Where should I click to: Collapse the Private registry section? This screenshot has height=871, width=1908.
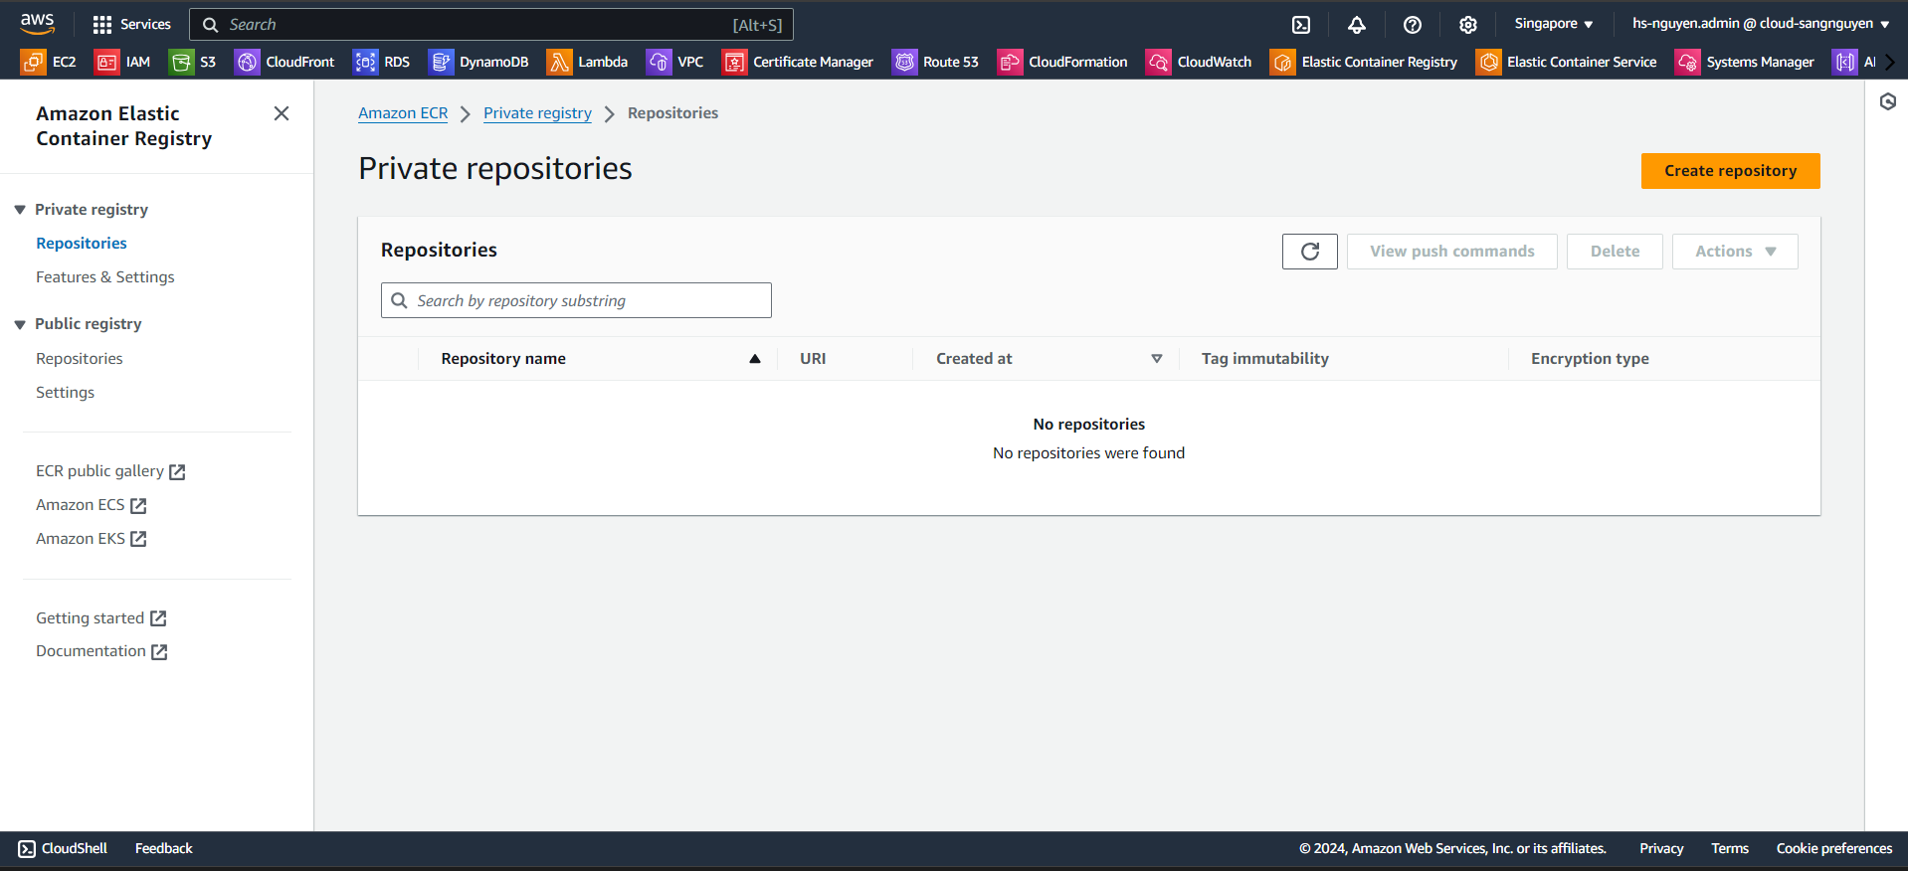coord(20,210)
